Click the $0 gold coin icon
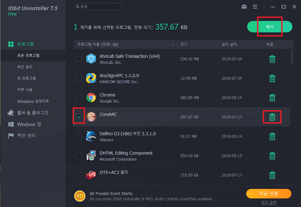This screenshot has height=207, width=301. tap(79, 196)
